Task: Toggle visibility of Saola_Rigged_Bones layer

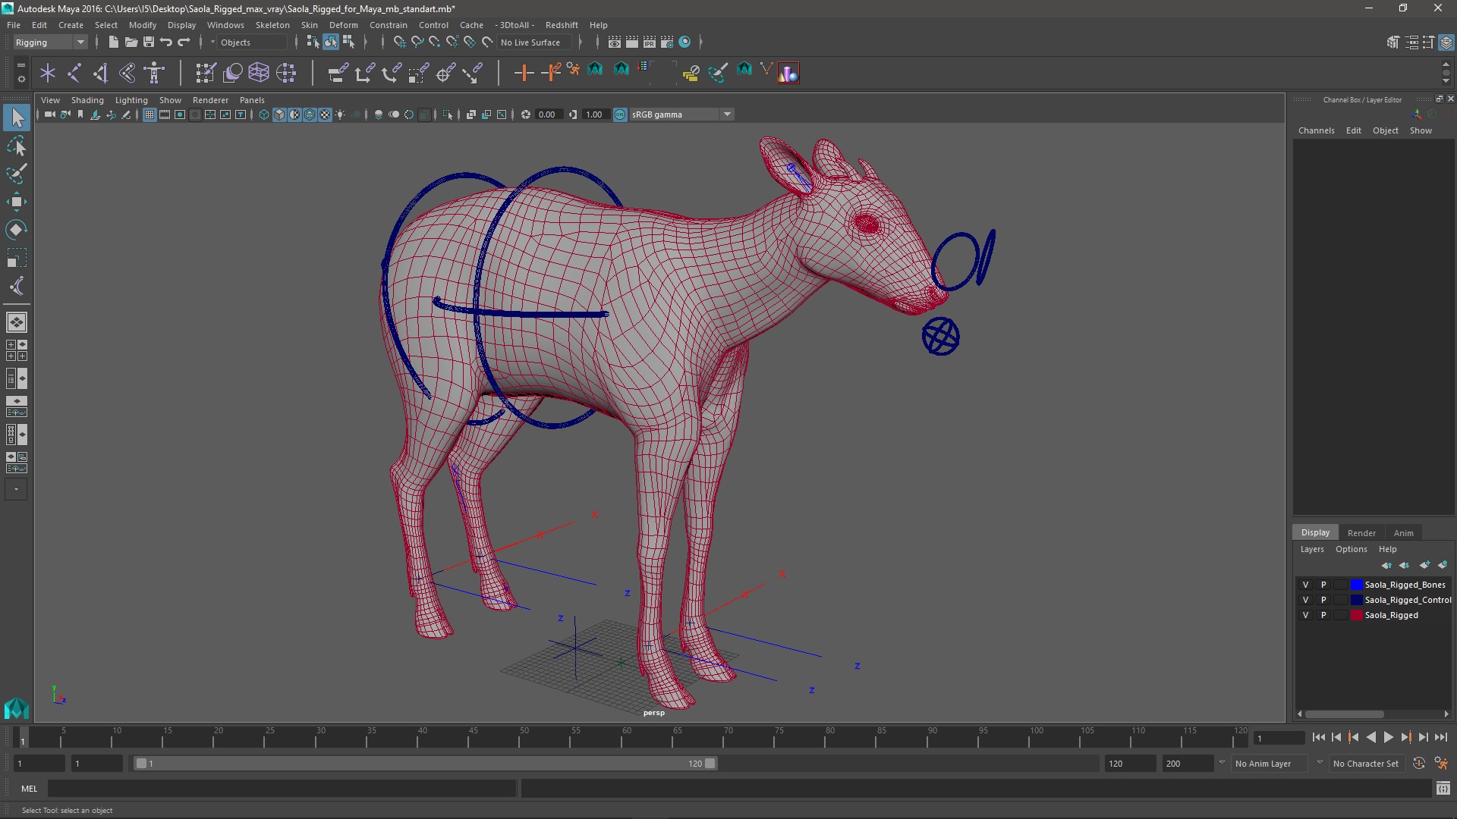Action: [x=1304, y=584]
